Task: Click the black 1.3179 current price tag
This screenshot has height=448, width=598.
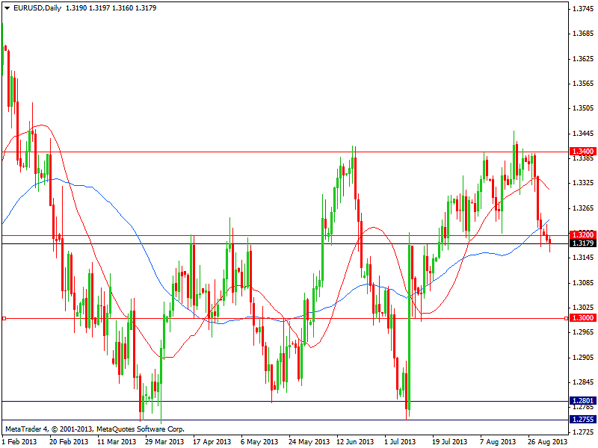Action: click(581, 243)
